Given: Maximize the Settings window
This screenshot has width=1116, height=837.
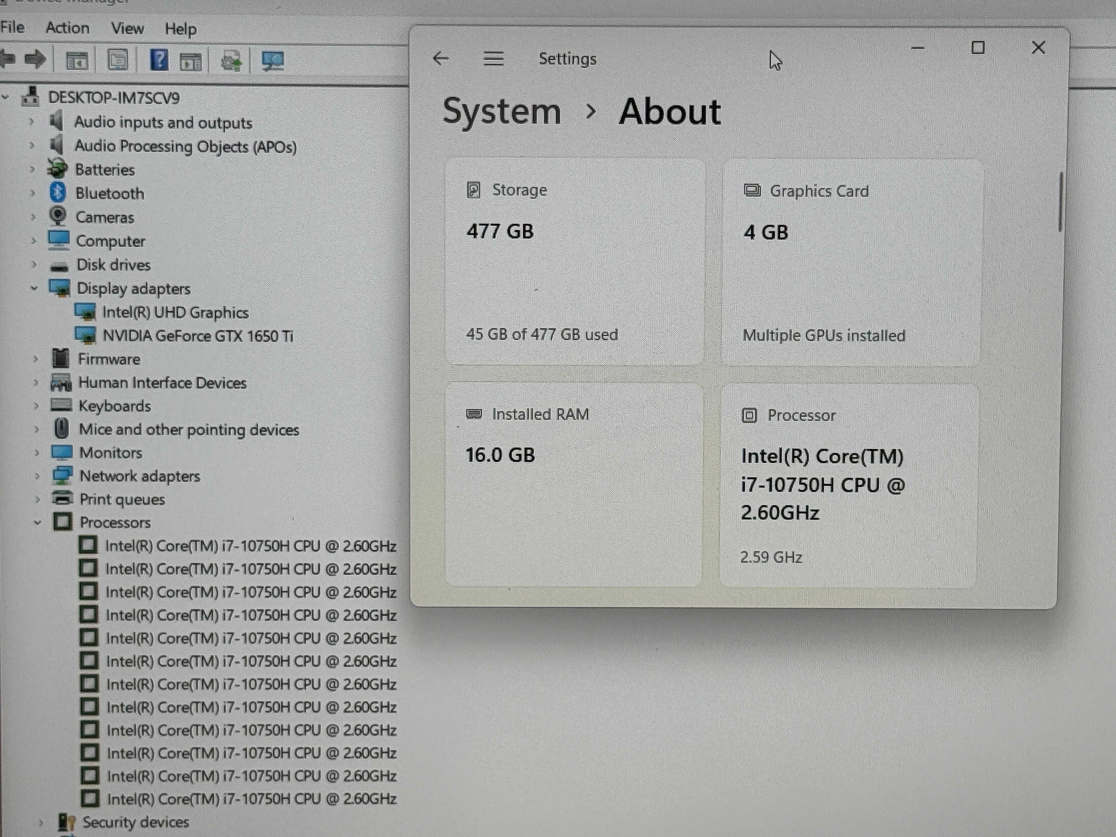Looking at the screenshot, I should tap(978, 48).
